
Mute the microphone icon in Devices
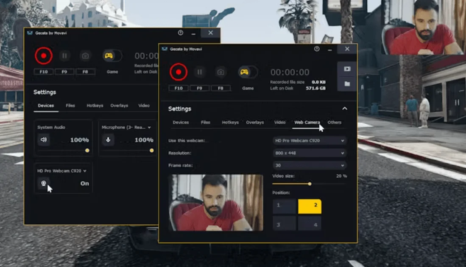click(x=108, y=139)
